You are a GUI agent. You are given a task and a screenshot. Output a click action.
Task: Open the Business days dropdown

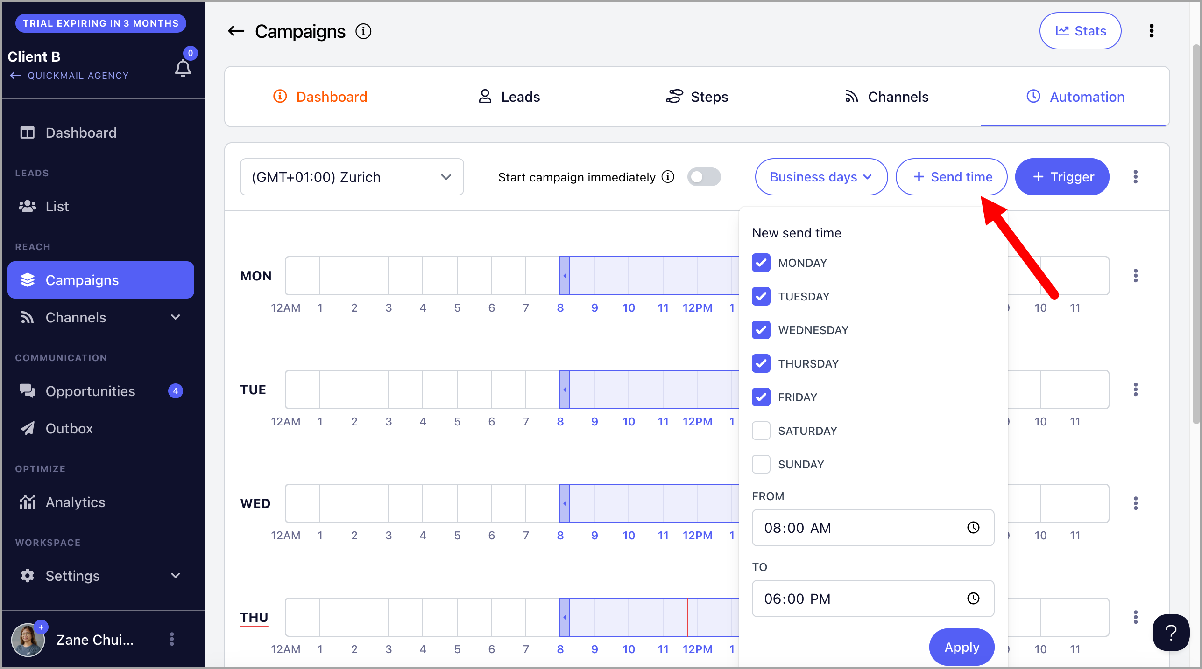(821, 177)
